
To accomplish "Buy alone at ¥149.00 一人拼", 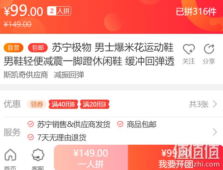I will click(91, 158).
